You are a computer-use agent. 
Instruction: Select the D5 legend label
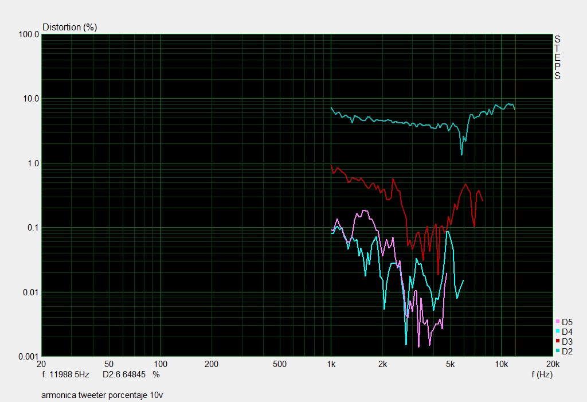click(567, 322)
